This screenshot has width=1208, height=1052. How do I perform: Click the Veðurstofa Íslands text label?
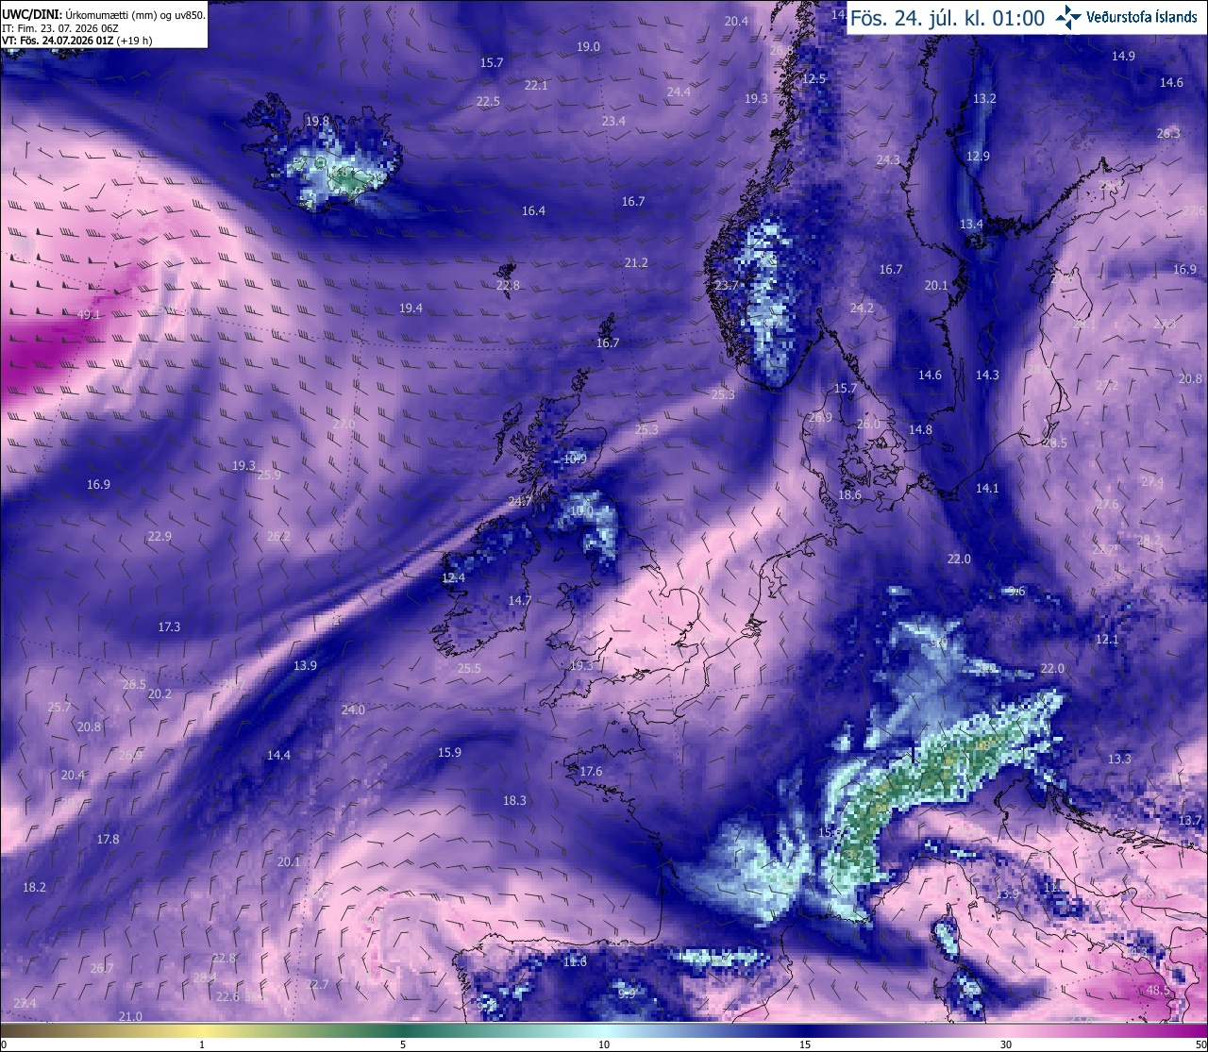[1142, 18]
